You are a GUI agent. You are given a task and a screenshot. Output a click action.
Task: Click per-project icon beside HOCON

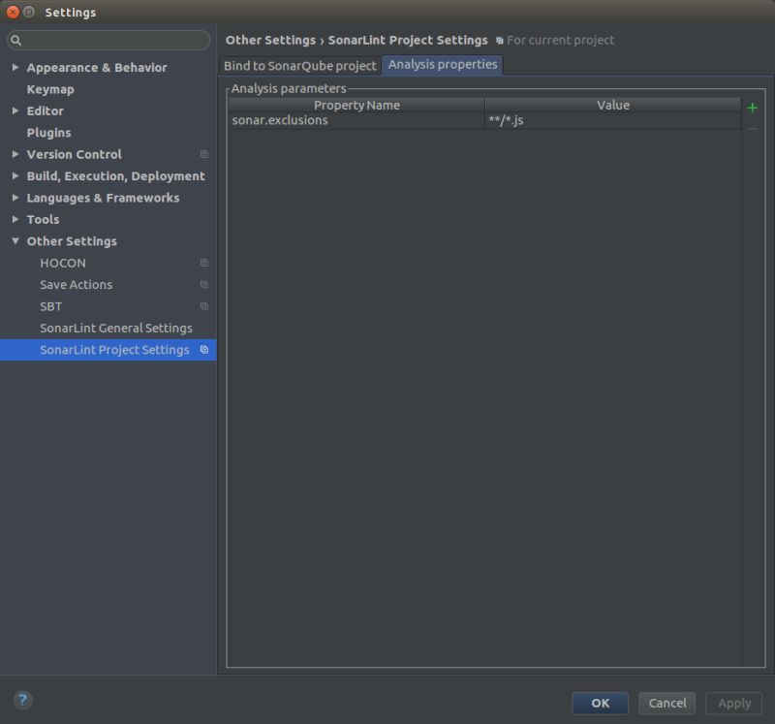point(204,263)
